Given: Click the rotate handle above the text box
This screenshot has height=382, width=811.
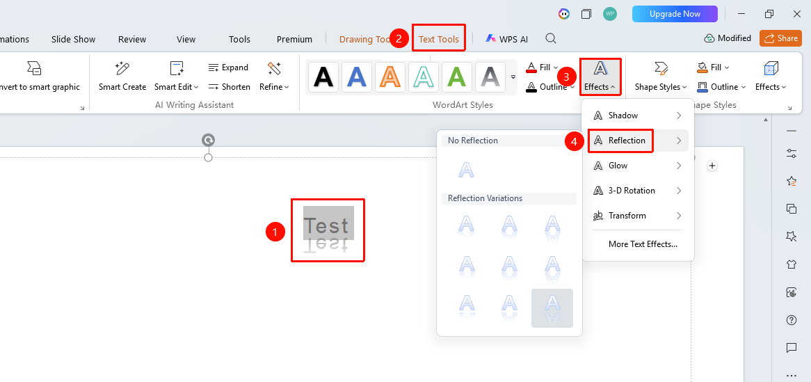Looking at the screenshot, I should click(x=208, y=140).
